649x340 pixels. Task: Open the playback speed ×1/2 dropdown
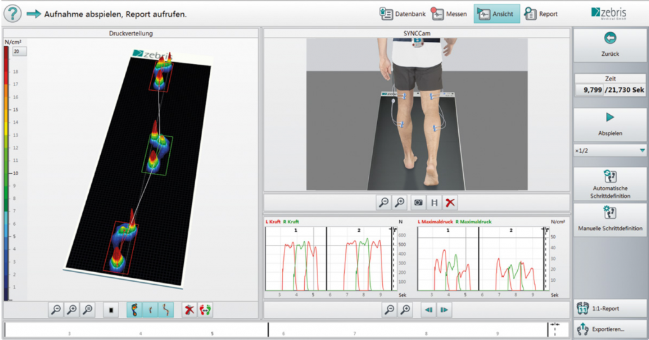610,151
